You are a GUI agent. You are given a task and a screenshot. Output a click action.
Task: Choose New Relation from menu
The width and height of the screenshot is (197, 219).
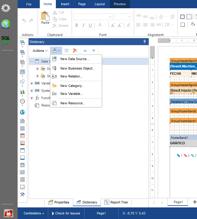(x=76, y=76)
